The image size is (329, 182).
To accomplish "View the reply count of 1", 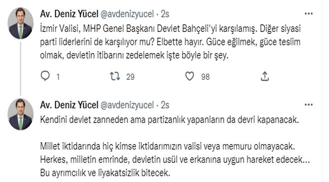I will pos(58,77).
